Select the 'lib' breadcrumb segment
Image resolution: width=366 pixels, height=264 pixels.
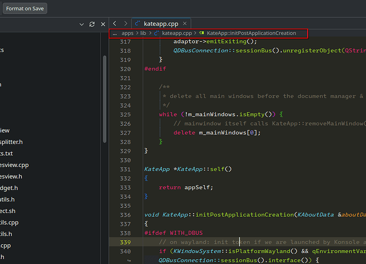[143, 33]
